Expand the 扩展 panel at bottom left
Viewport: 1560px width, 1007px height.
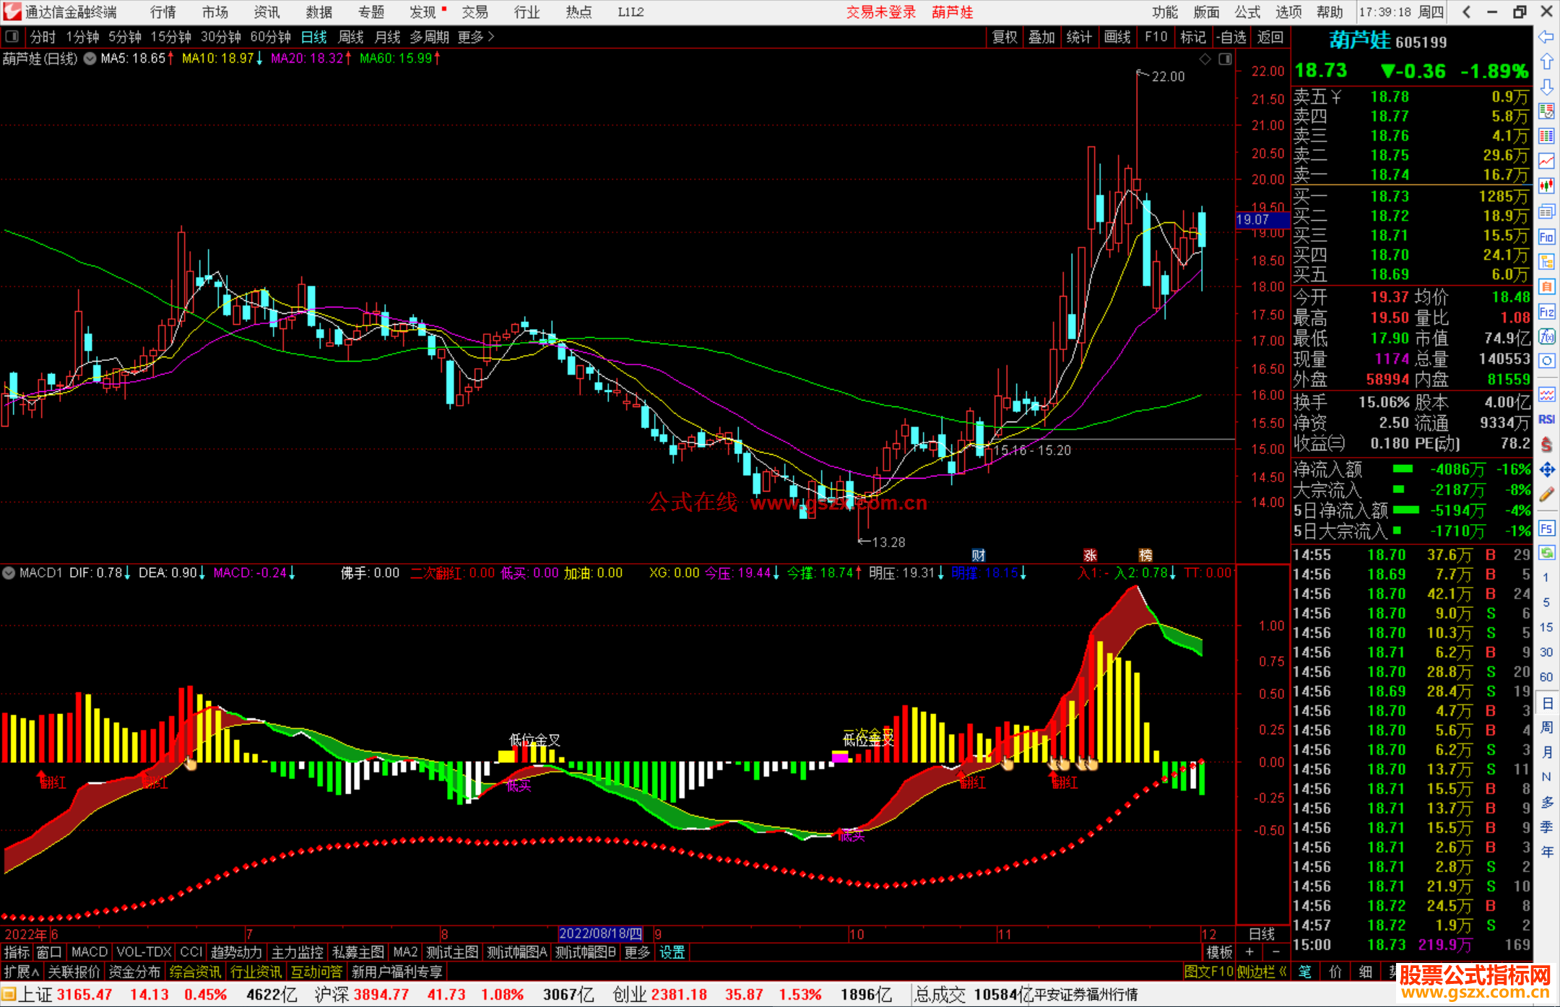tap(21, 972)
